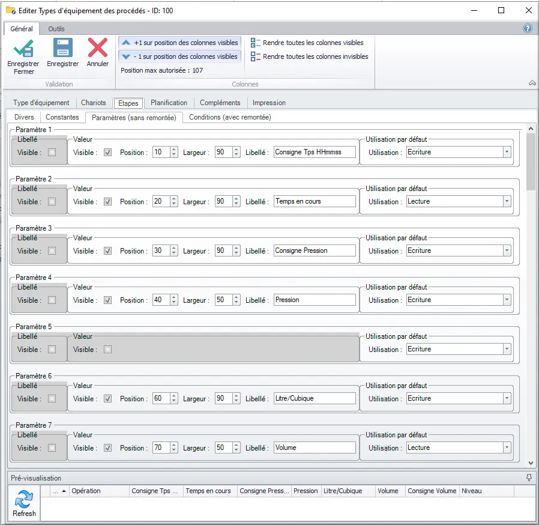Switch to the Divers sub-tab
The height and width of the screenshot is (525, 539).
[x=24, y=117]
